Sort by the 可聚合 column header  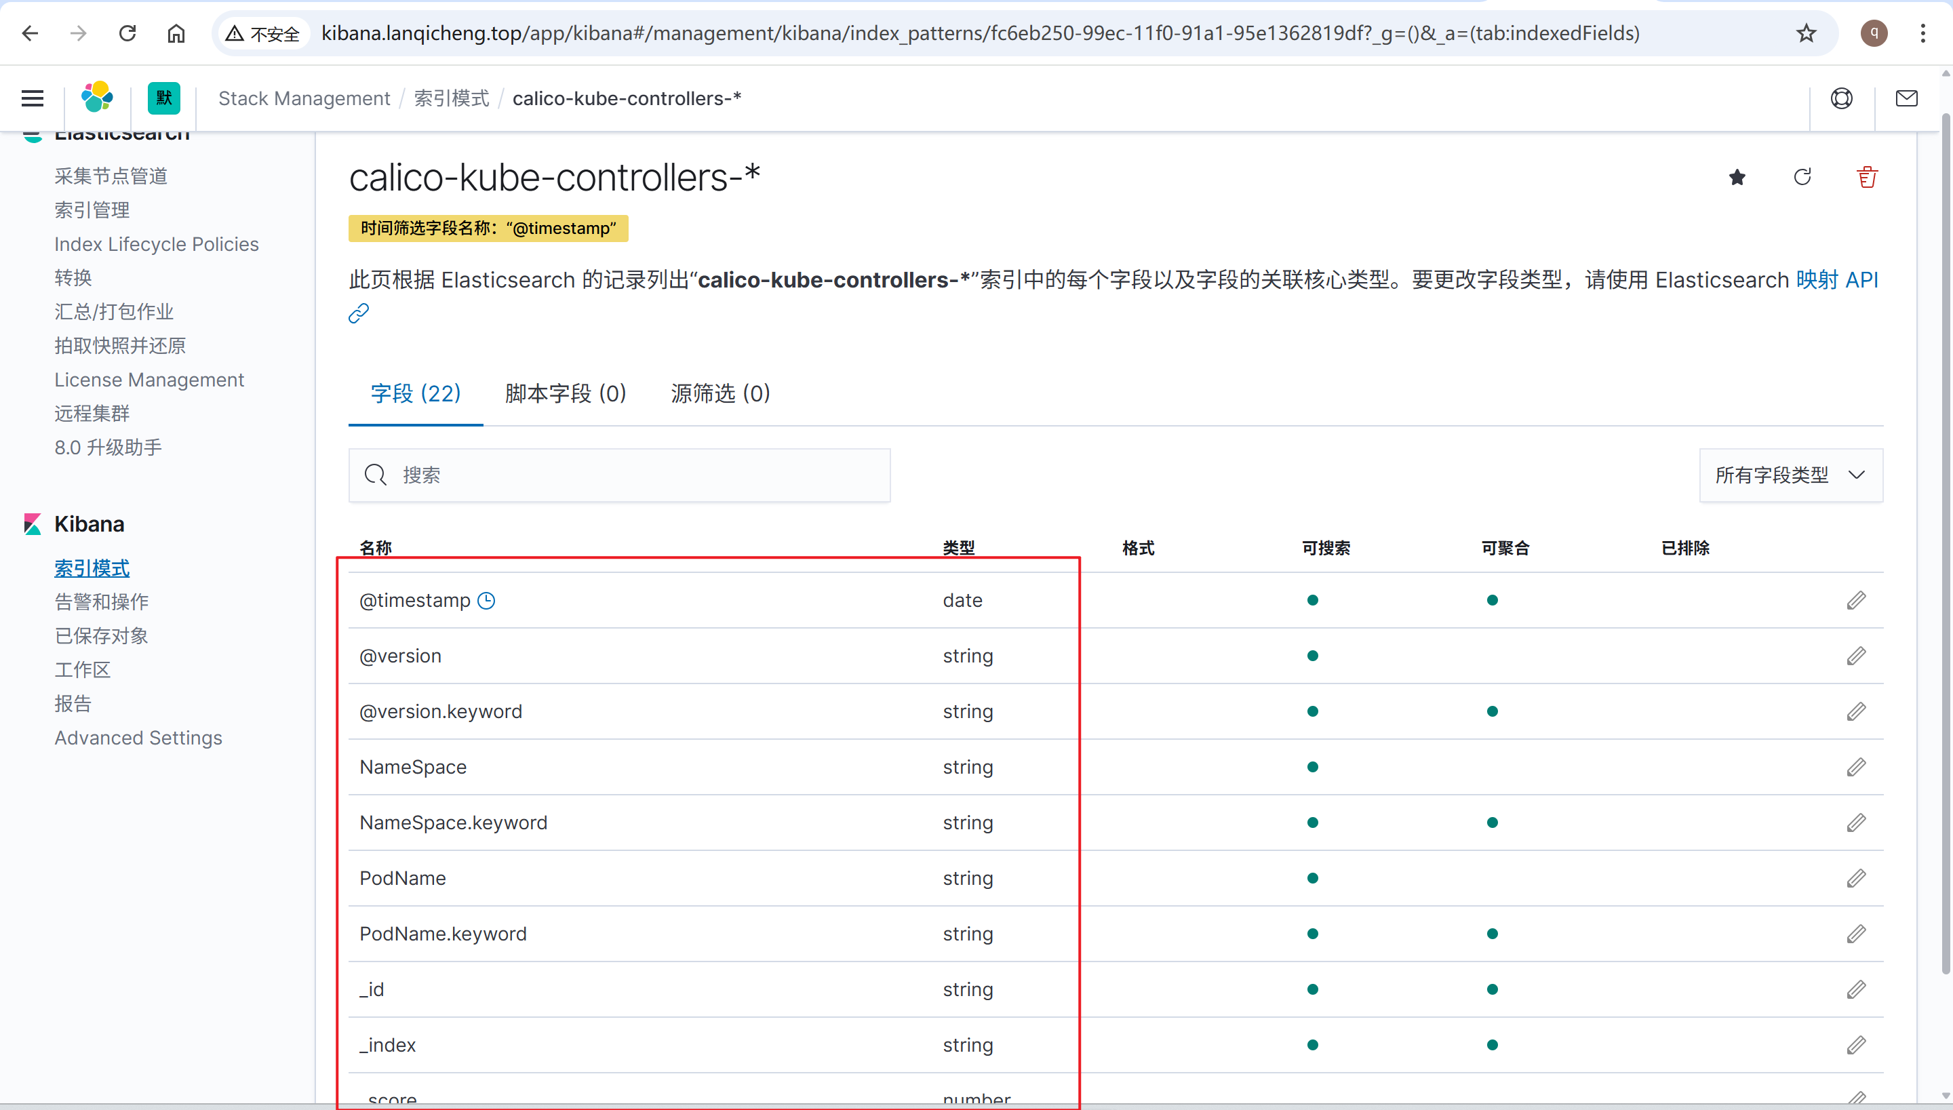1505,548
